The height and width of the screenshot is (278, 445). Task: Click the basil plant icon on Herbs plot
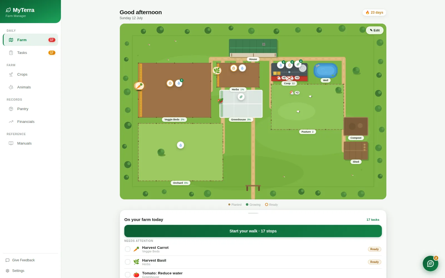(217, 70)
